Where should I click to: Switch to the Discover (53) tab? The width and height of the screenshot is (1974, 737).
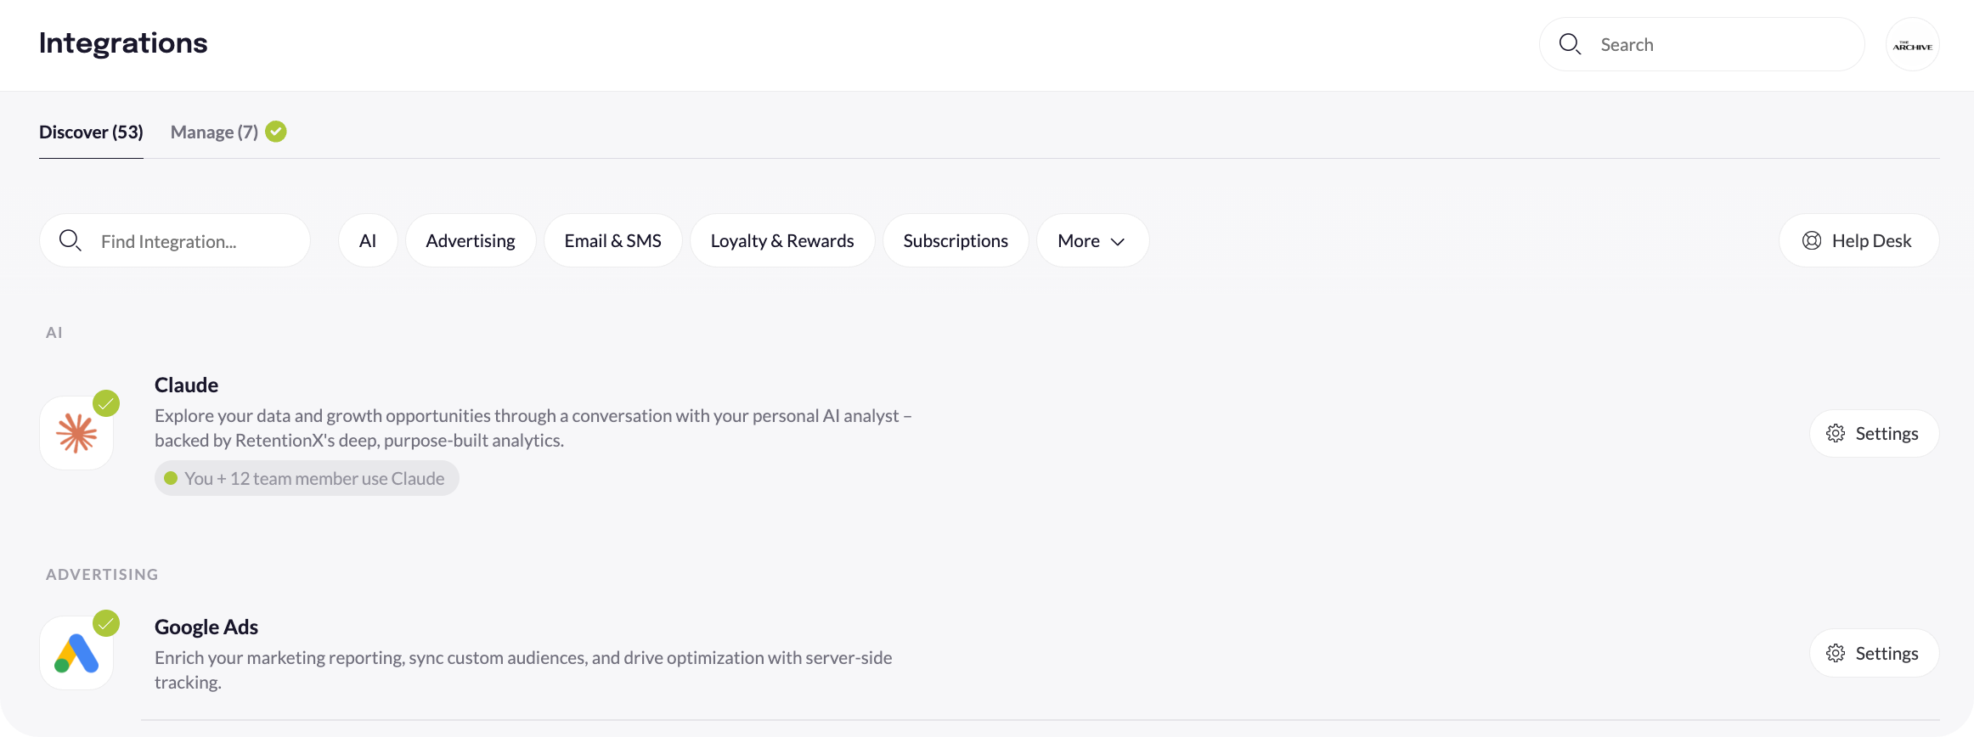(x=91, y=132)
